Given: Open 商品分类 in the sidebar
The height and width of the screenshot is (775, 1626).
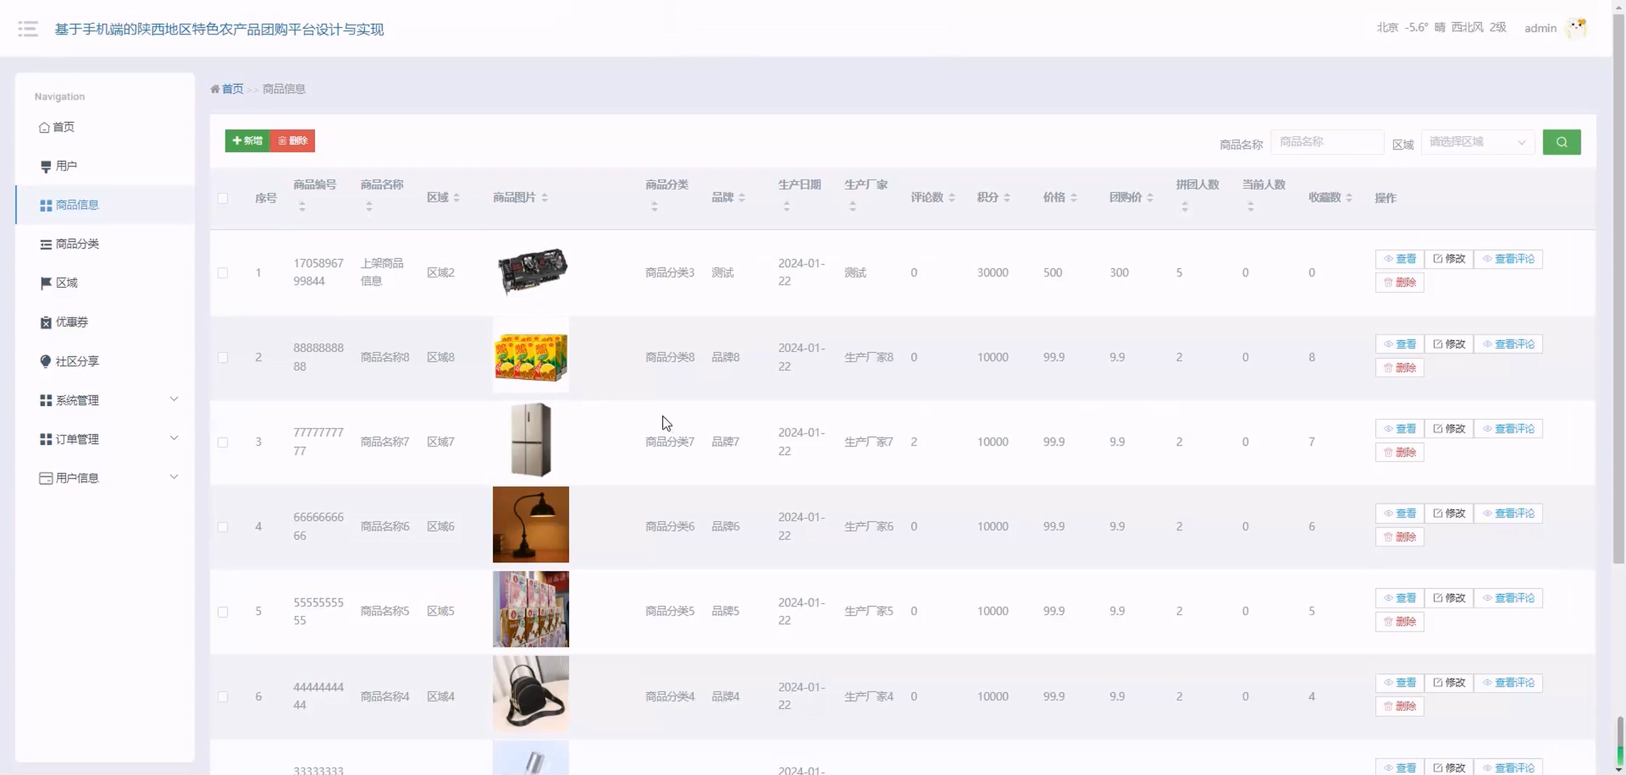Looking at the screenshot, I should pyautogui.click(x=105, y=244).
